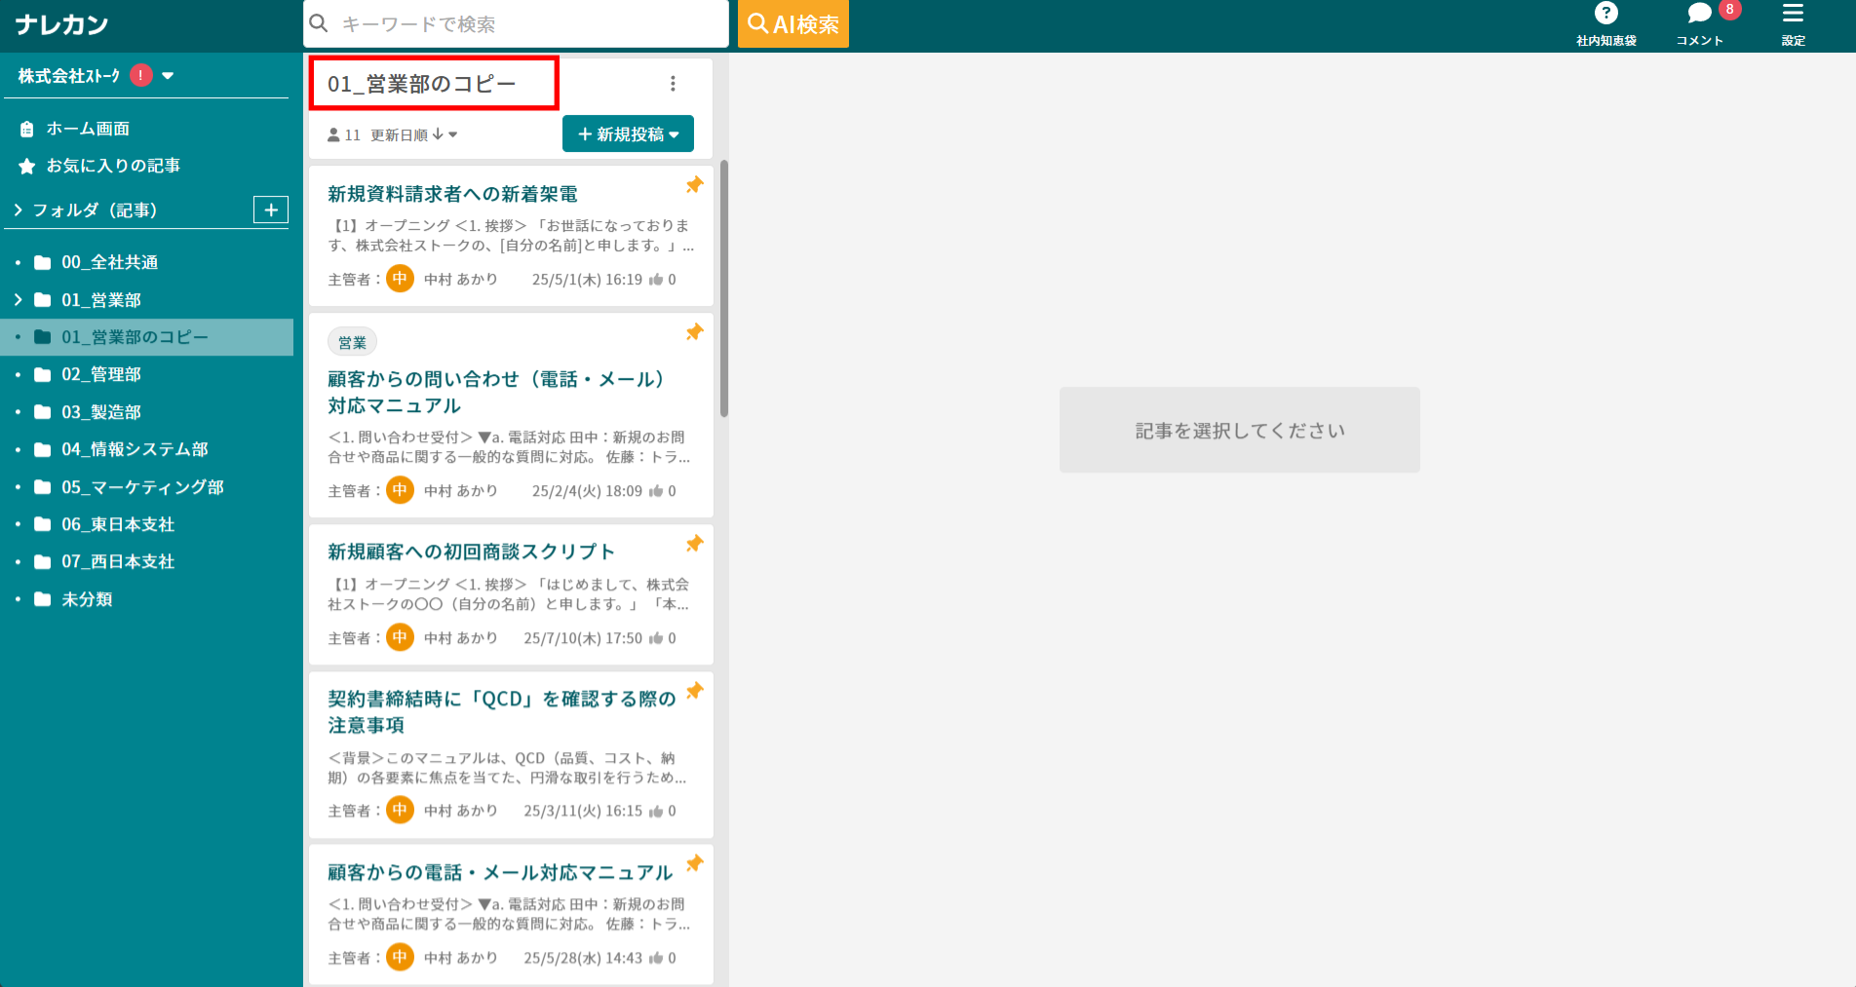Click the キーワードで検索 search field
This screenshot has height=987, width=1856.
click(515, 23)
